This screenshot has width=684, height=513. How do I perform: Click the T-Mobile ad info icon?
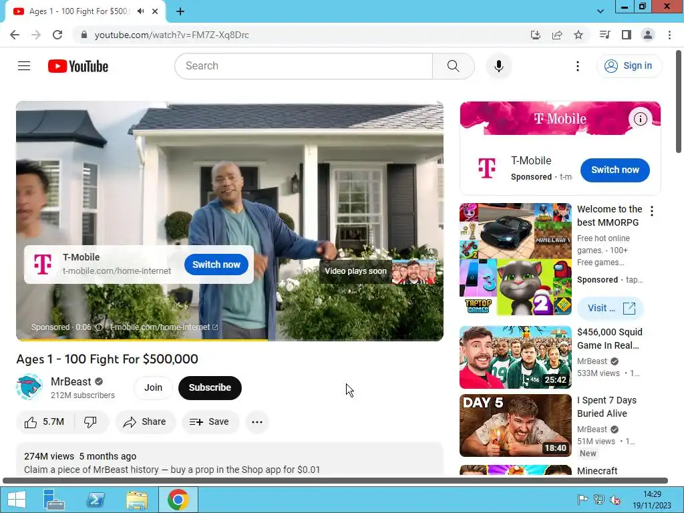pos(640,119)
